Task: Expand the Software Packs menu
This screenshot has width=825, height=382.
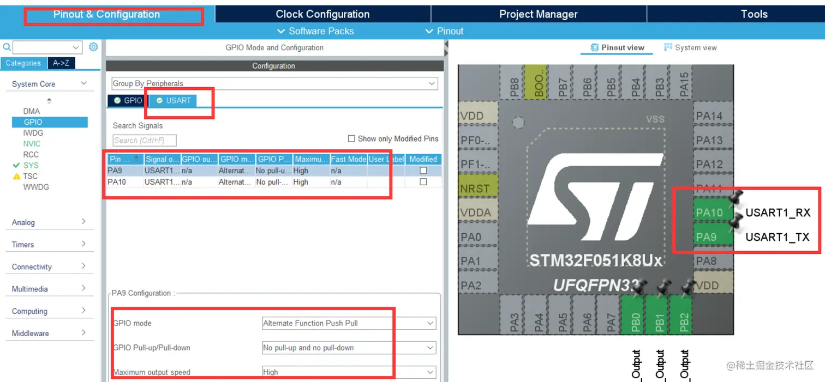Action: point(315,31)
